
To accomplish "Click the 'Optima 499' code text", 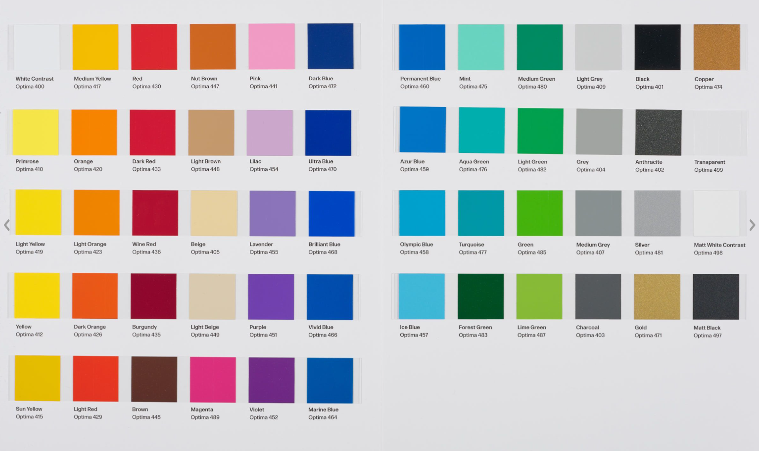I will click(709, 170).
